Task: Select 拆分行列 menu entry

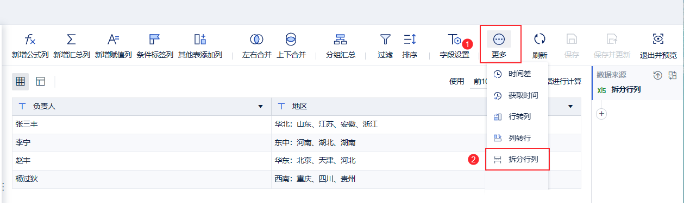Action: coord(518,159)
